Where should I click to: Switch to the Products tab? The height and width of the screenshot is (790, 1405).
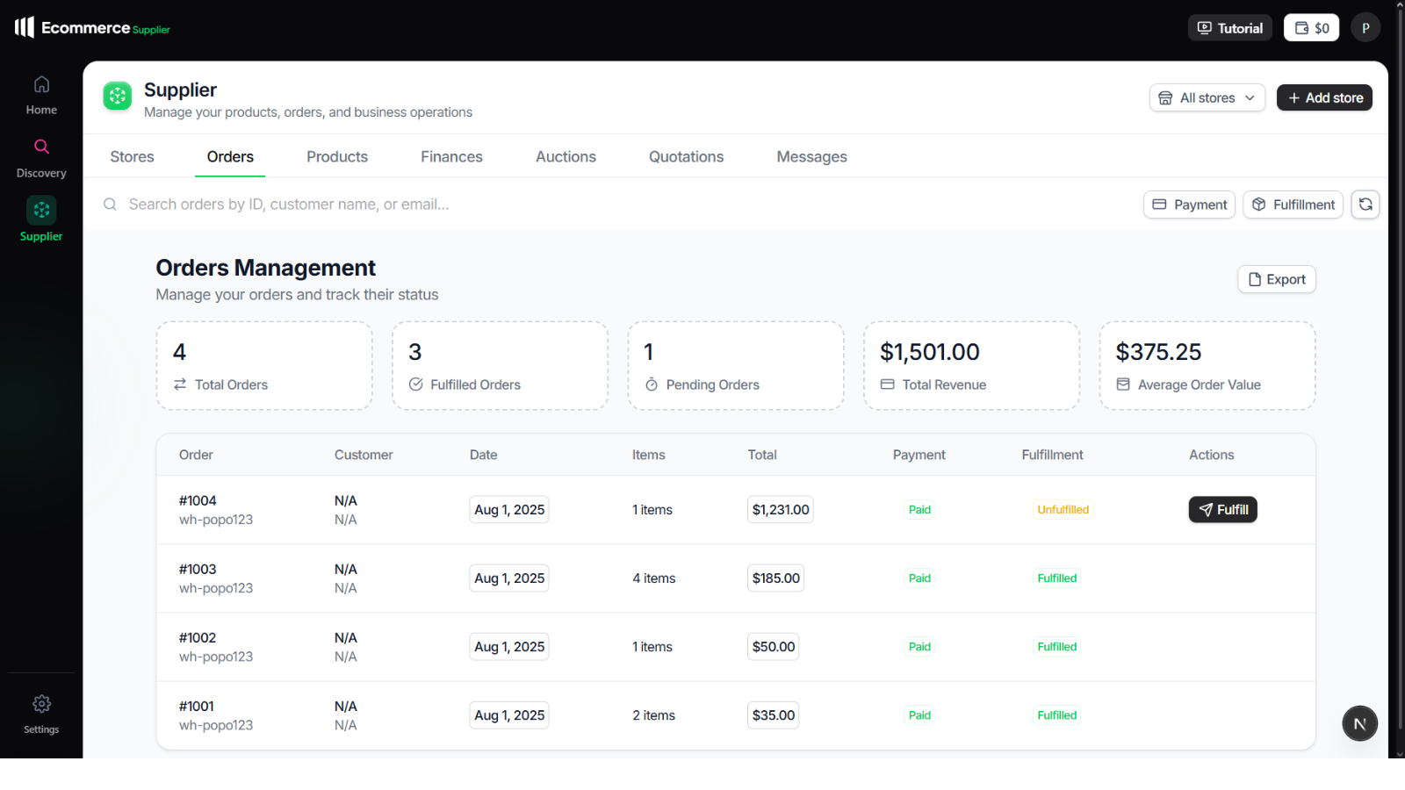click(337, 157)
